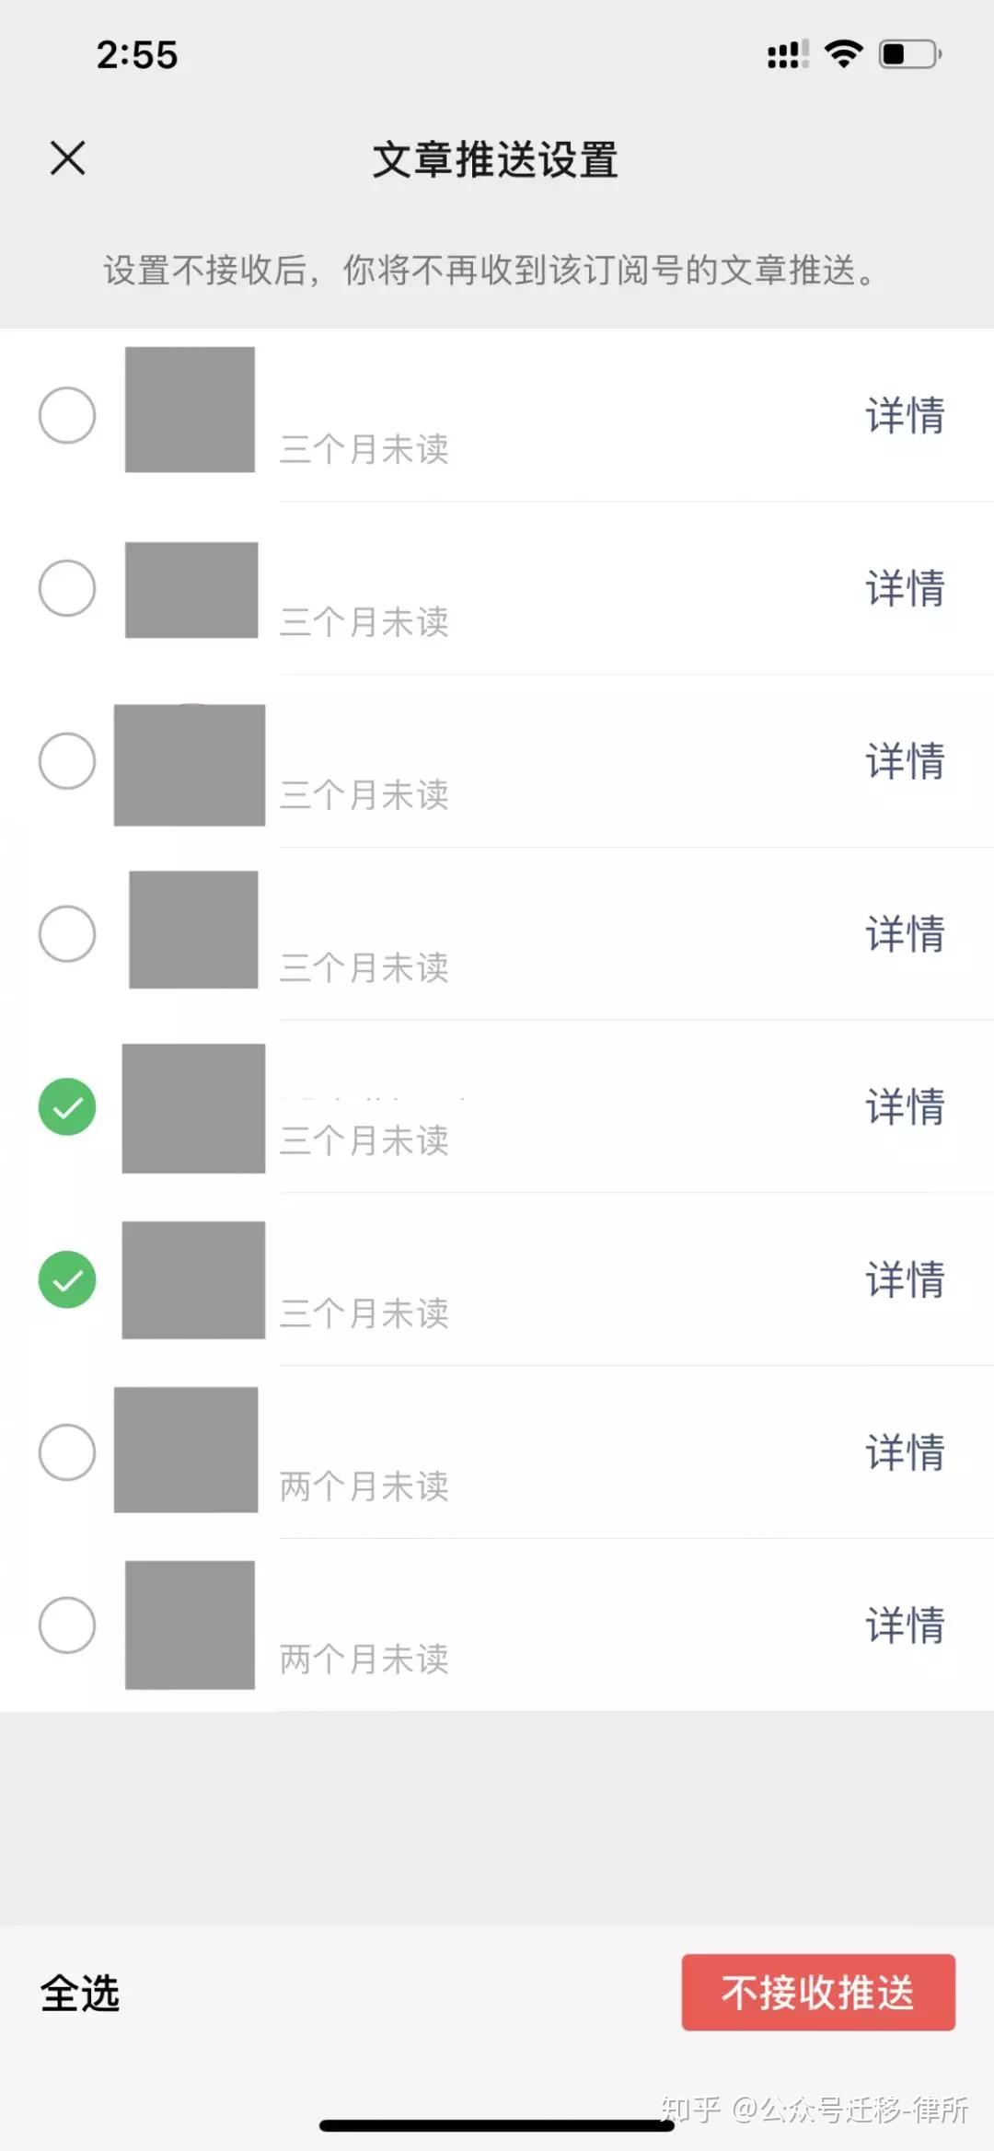Uncheck the sixth subscription's green checkmark

pyautogui.click(x=67, y=1279)
